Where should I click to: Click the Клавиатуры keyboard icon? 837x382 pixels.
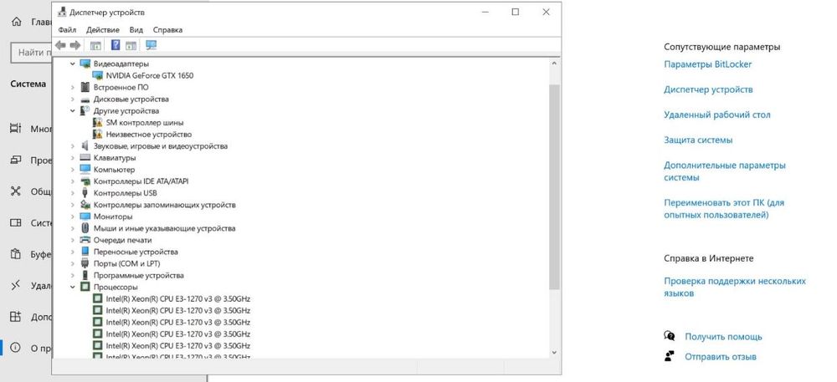(x=85, y=158)
